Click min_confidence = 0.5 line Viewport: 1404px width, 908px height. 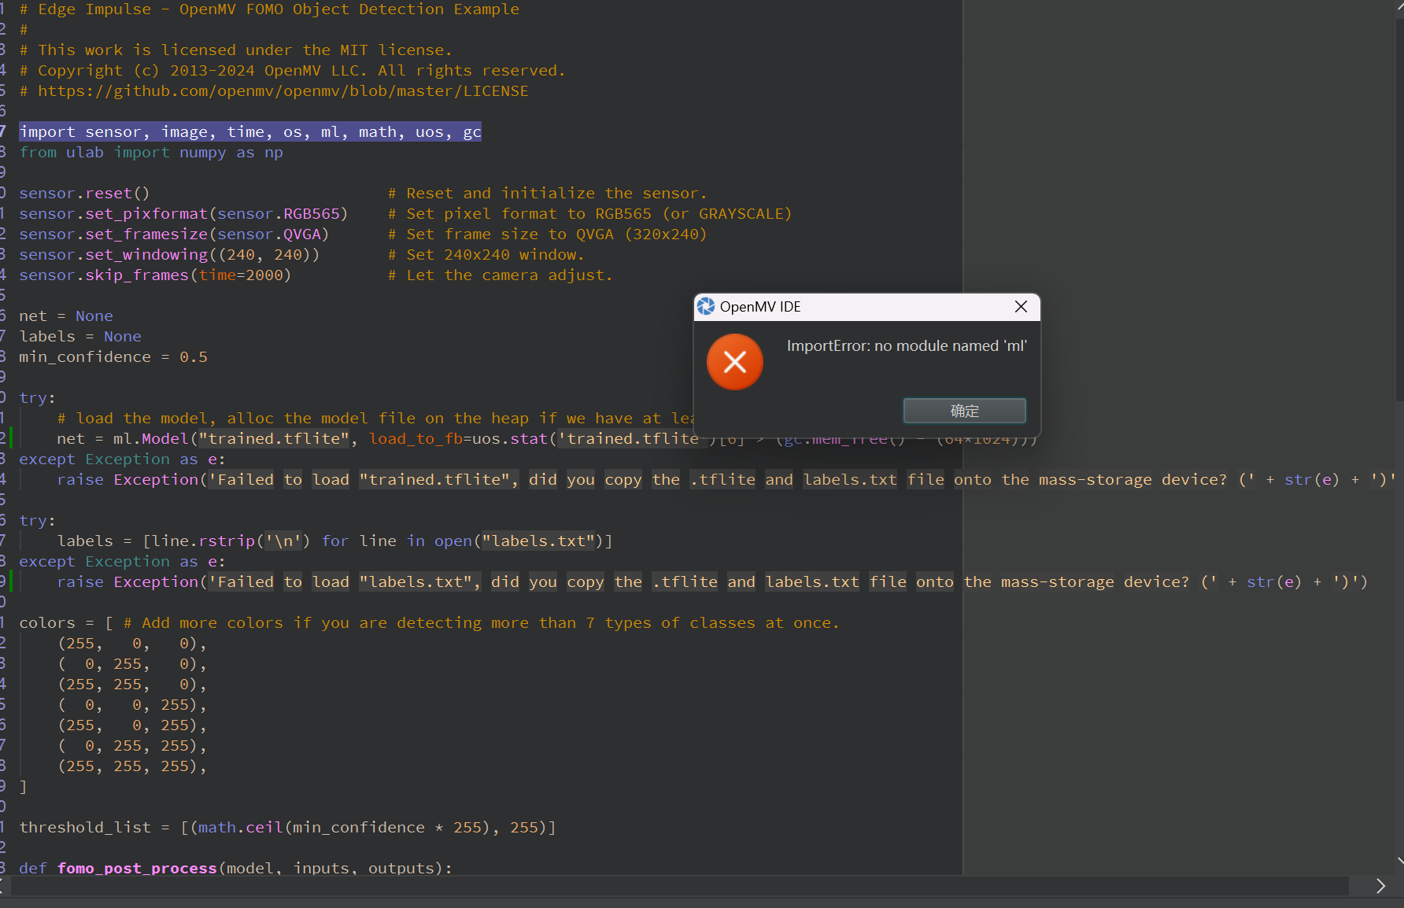(113, 357)
